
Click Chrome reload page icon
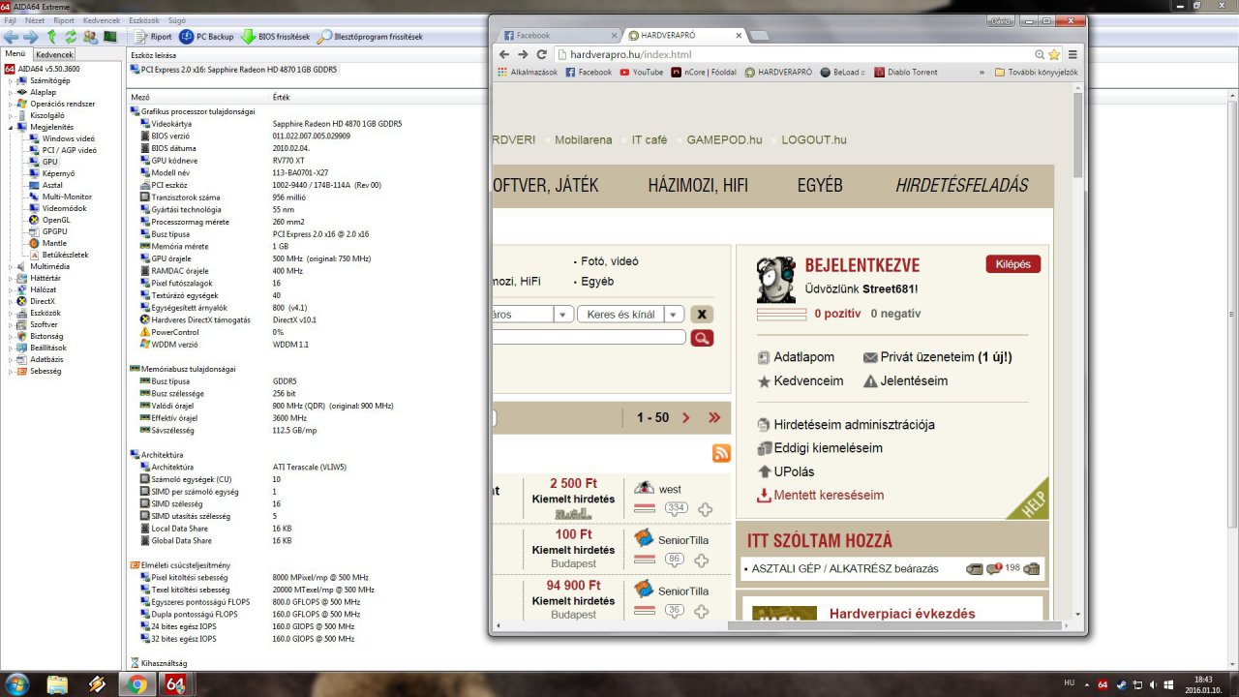(542, 55)
